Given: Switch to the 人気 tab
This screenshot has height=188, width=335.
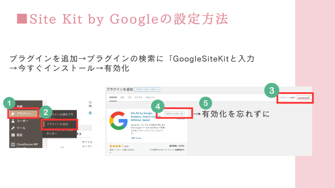Looking at the screenshot, I should (129, 97).
